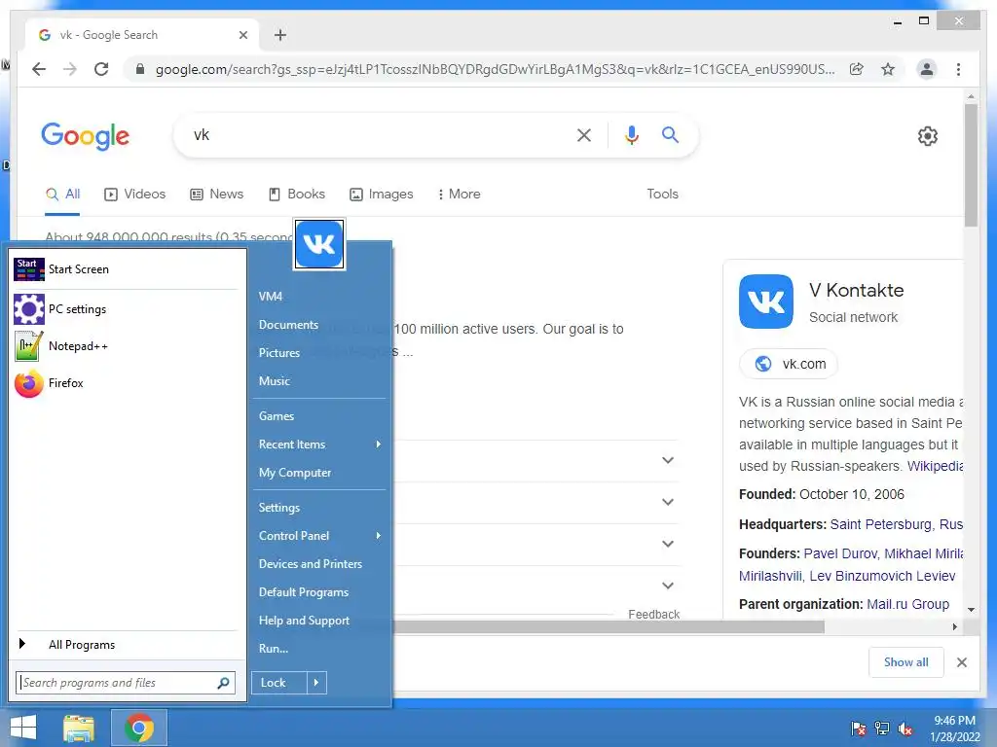The width and height of the screenshot is (997, 747).
Task: Click the browser forward arrow
Action: [70, 69]
